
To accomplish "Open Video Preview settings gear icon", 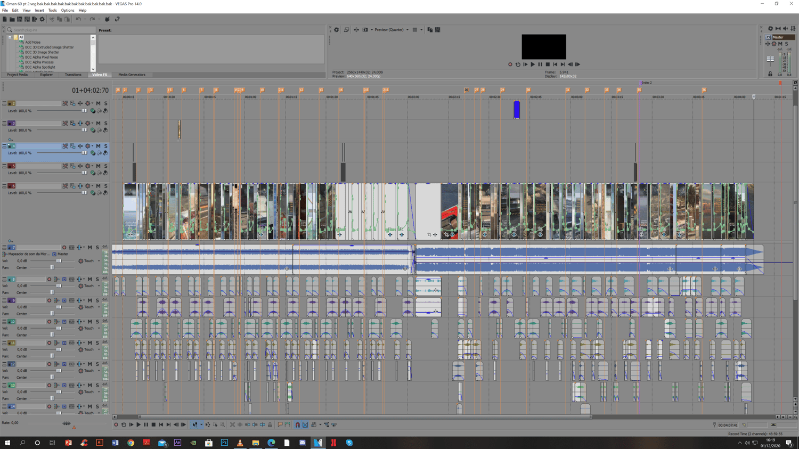I will (336, 30).
